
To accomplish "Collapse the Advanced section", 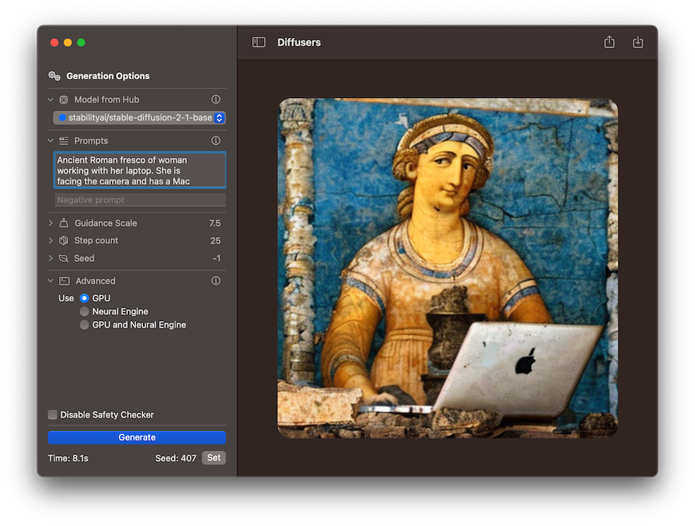I will click(x=50, y=281).
